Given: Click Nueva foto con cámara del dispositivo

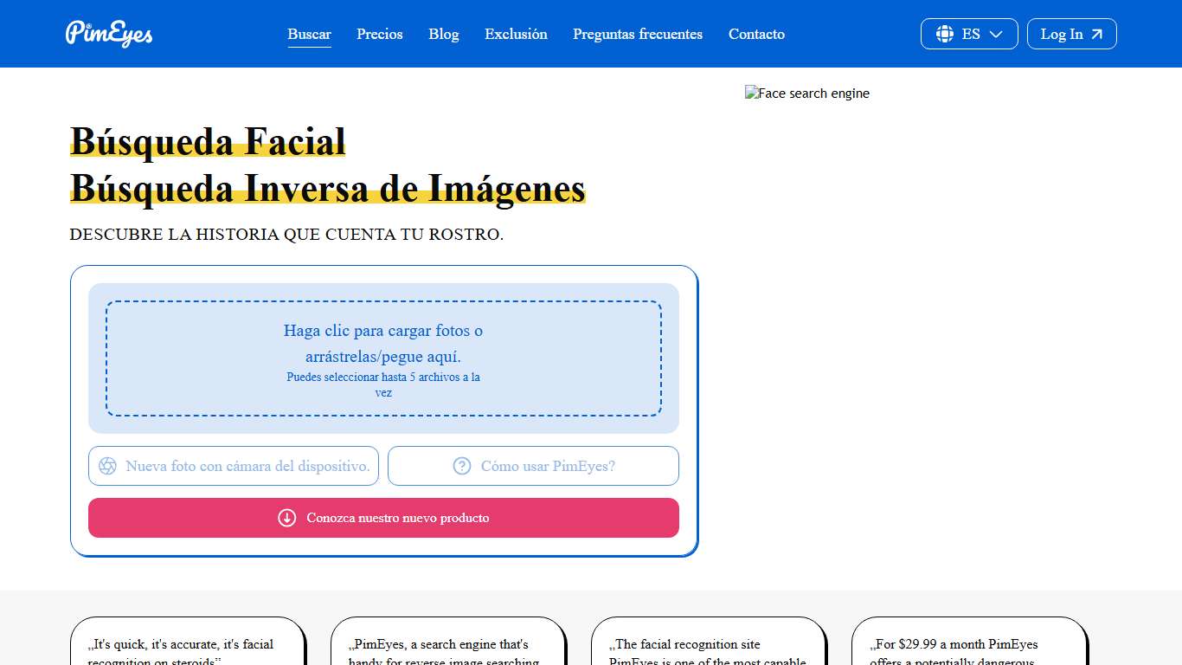Looking at the screenshot, I should [233, 466].
